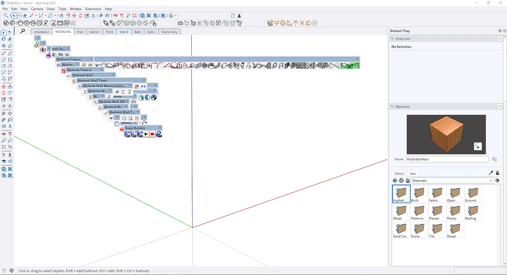This screenshot has height=275, width=507.
Task: Open the Wood materials folder
Action: [x=455, y=230]
